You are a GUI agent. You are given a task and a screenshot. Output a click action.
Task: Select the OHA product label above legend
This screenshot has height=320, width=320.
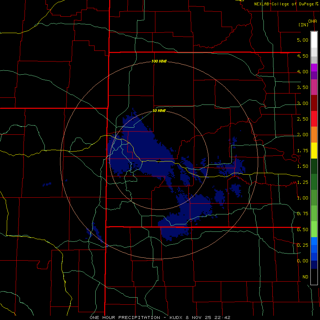point(313,21)
